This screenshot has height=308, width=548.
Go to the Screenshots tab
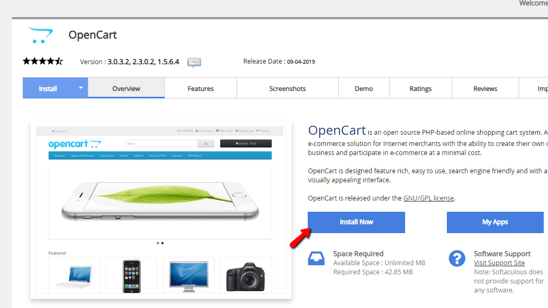[287, 89]
